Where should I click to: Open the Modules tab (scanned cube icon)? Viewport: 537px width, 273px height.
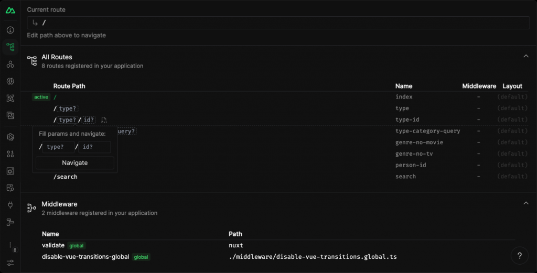[10, 98]
